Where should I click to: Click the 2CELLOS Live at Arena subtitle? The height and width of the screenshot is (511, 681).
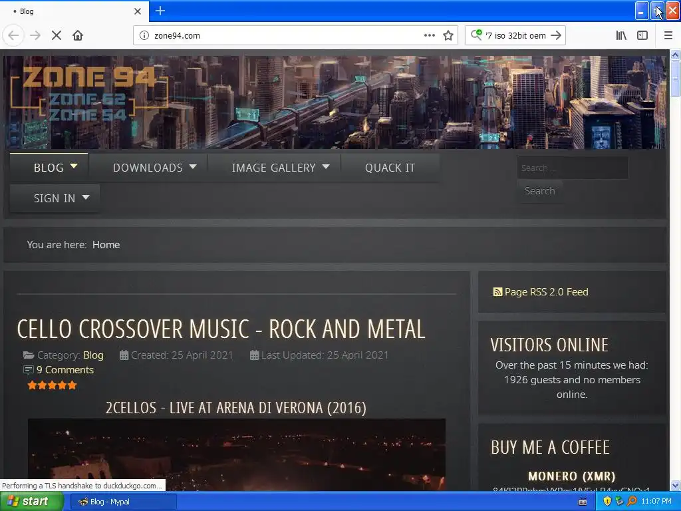point(236,408)
